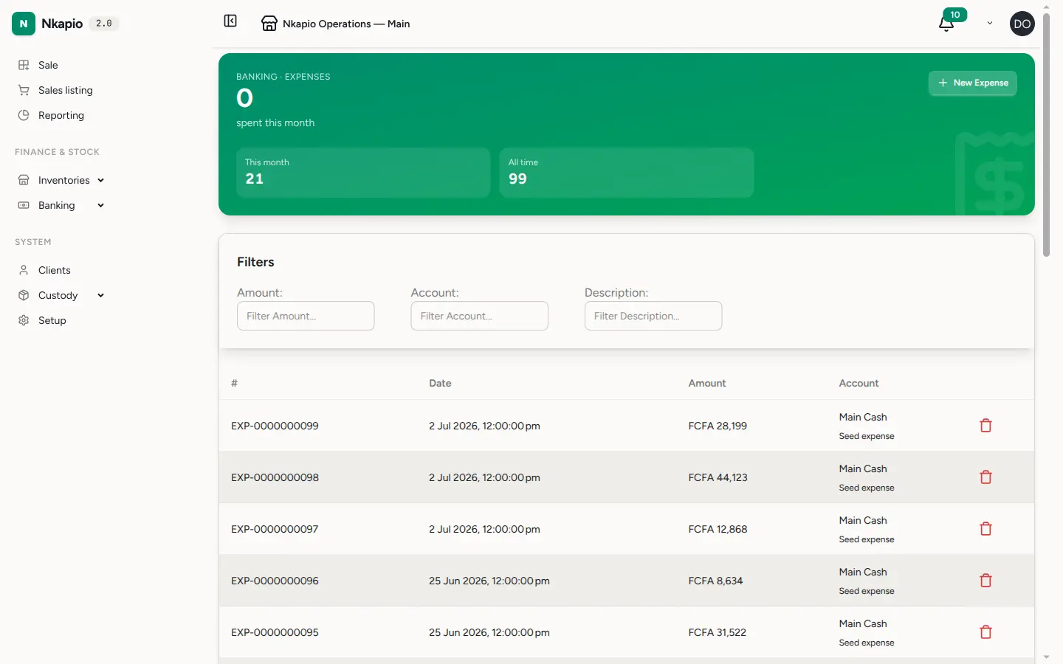Screen dimensions: 1063x664
Task: Delete expense EXP-0000000097
Action: click(985, 529)
